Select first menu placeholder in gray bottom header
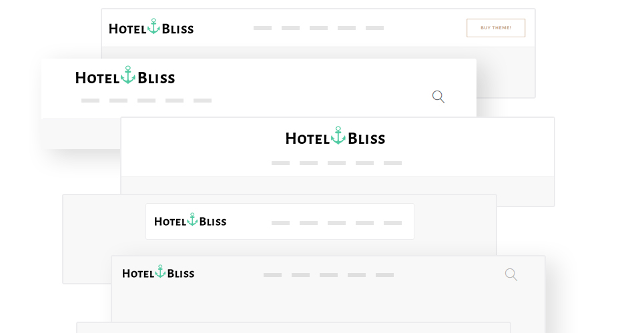This screenshot has height=333, width=644. [x=272, y=275]
